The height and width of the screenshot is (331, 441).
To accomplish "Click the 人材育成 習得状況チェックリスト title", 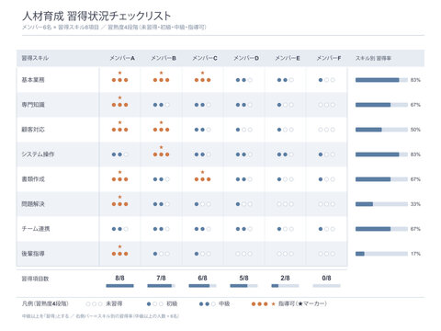I will (96, 16).
